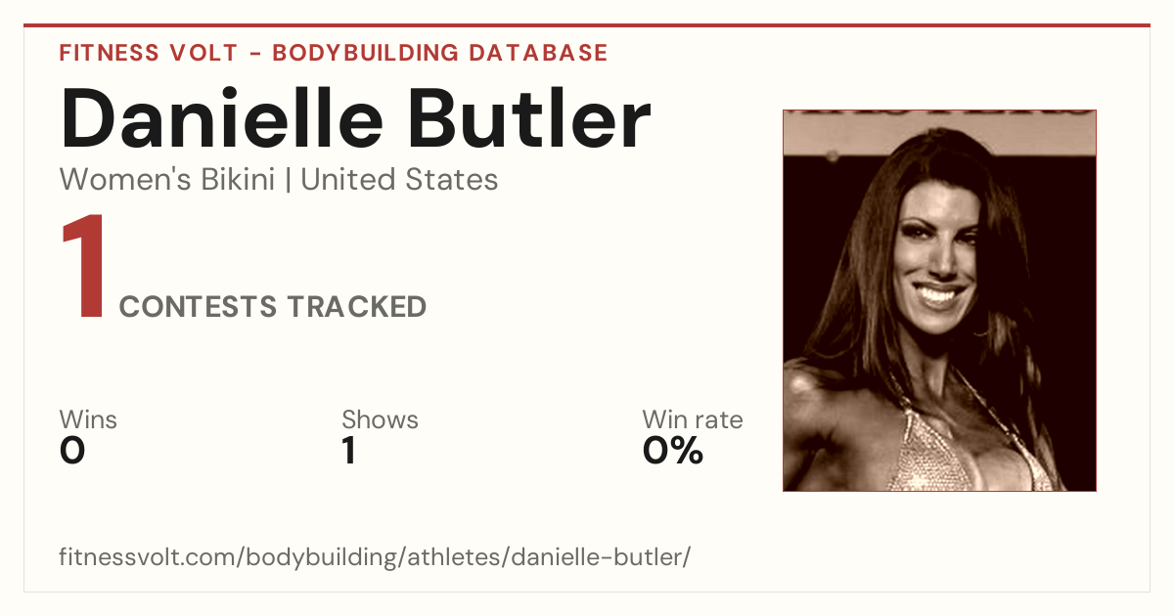The width and height of the screenshot is (1174, 616).
Task: Click the Danielle Butler athlete photo
Action: (939, 300)
